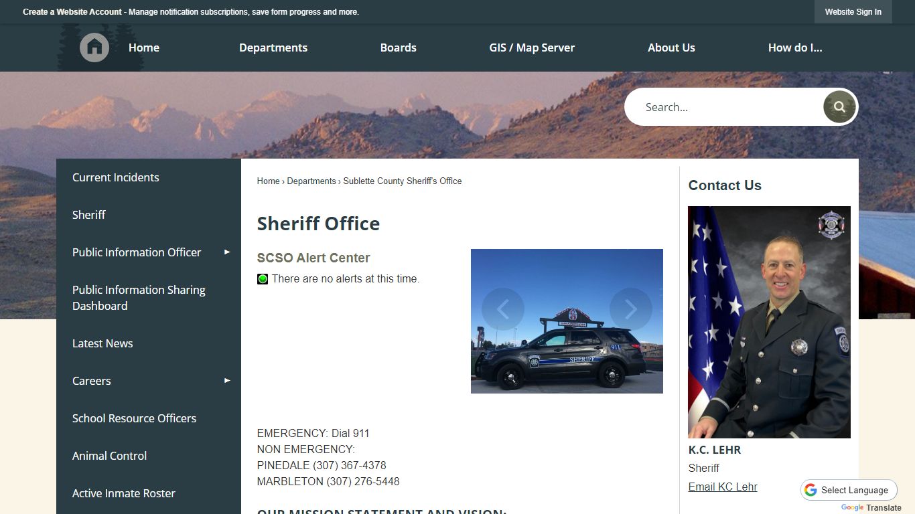Click the Website Sign In button
915x514 pixels.
pos(853,11)
